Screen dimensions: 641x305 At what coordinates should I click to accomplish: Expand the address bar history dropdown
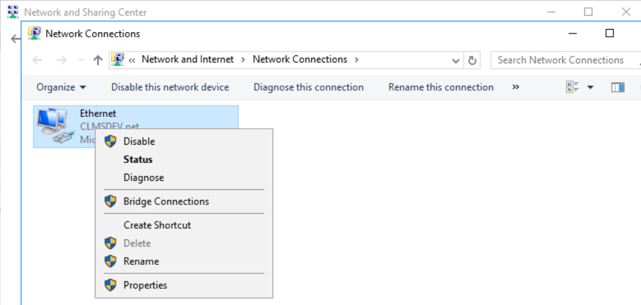455,60
